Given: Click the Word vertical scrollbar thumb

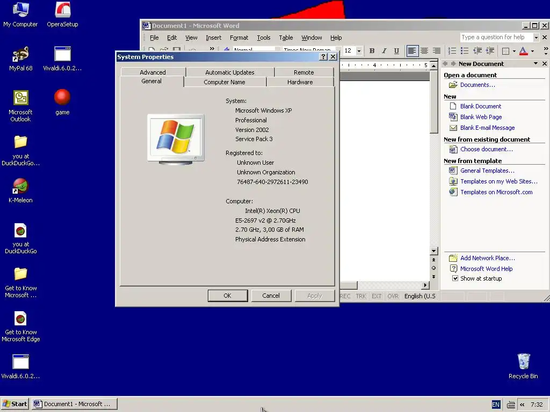Looking at the screenshot, I should [x=434, y=101].
